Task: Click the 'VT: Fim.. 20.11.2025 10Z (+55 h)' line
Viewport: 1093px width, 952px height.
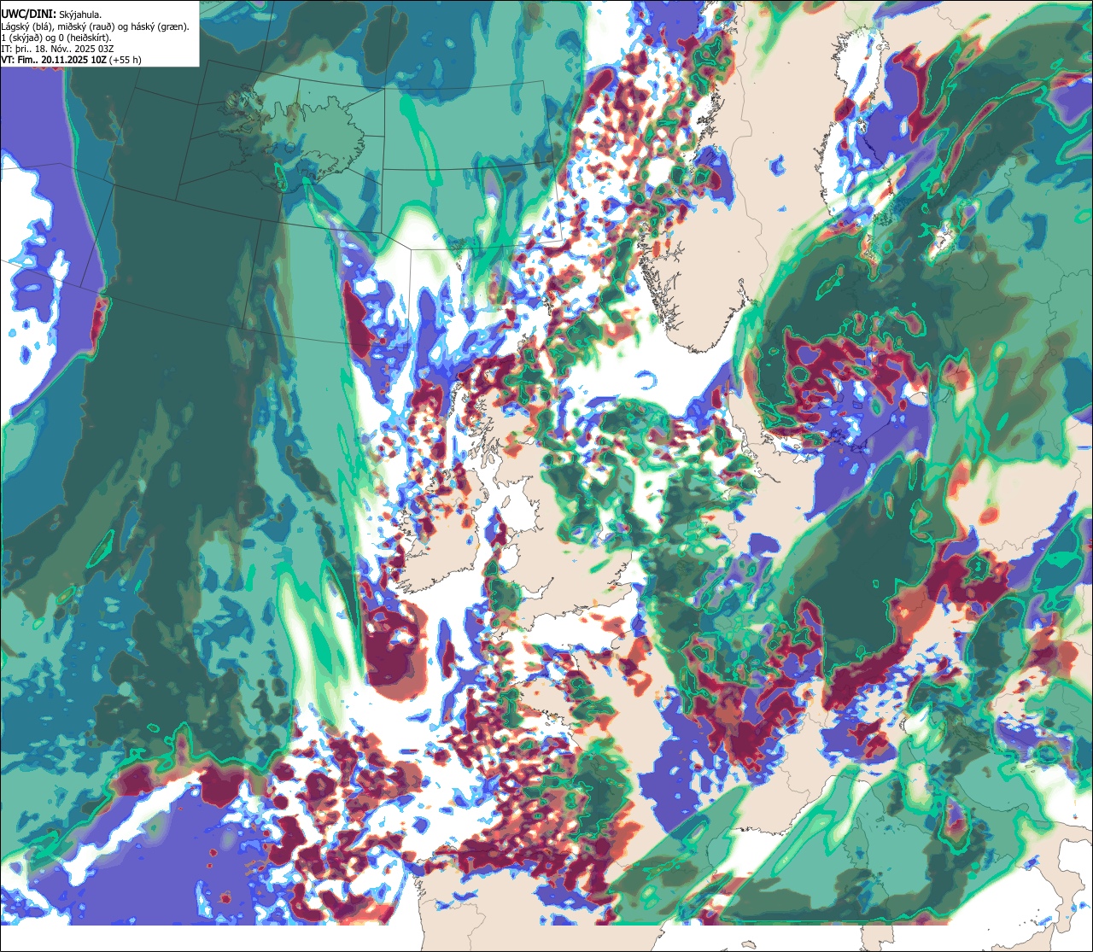Action: [x=72, y=60]
